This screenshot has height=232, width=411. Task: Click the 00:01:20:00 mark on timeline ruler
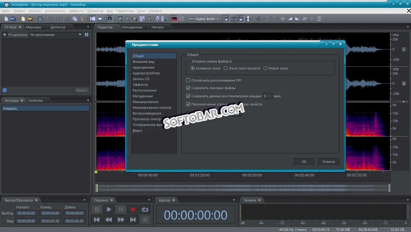point(200,175)
